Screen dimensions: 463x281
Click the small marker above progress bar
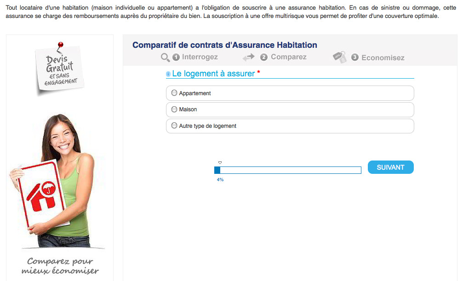pos(220,163)
